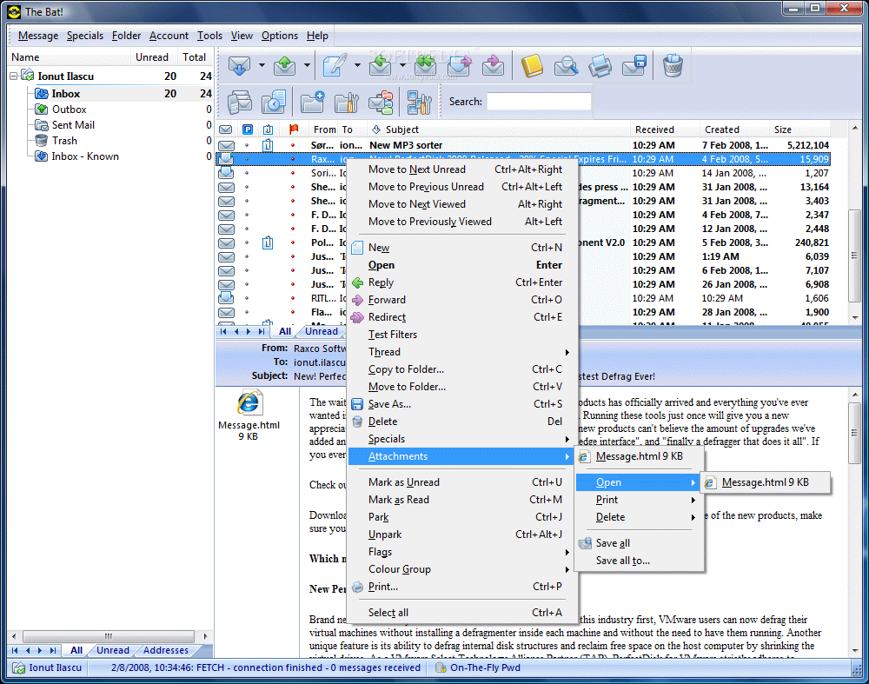Click inside the Search input field
Screen dimensions: 869x684
point(539,102)
